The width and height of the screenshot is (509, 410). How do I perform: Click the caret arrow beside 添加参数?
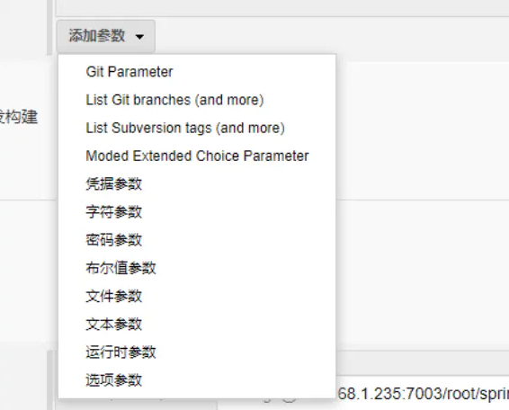coord(139,37)
